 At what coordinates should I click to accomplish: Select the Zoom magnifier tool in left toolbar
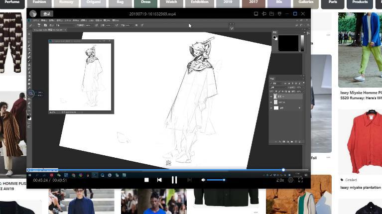pos(29,107)
